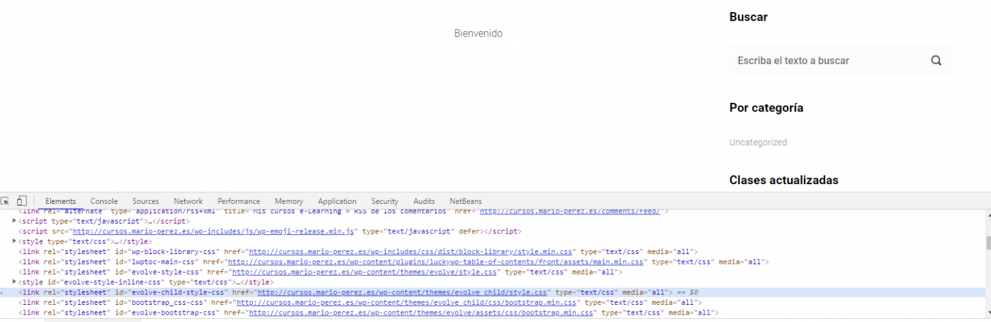Open the evolve/assets/css/bootstrap.min.css URL
Viewport: 991px width, 322px height.
click(x=421, y=312)
